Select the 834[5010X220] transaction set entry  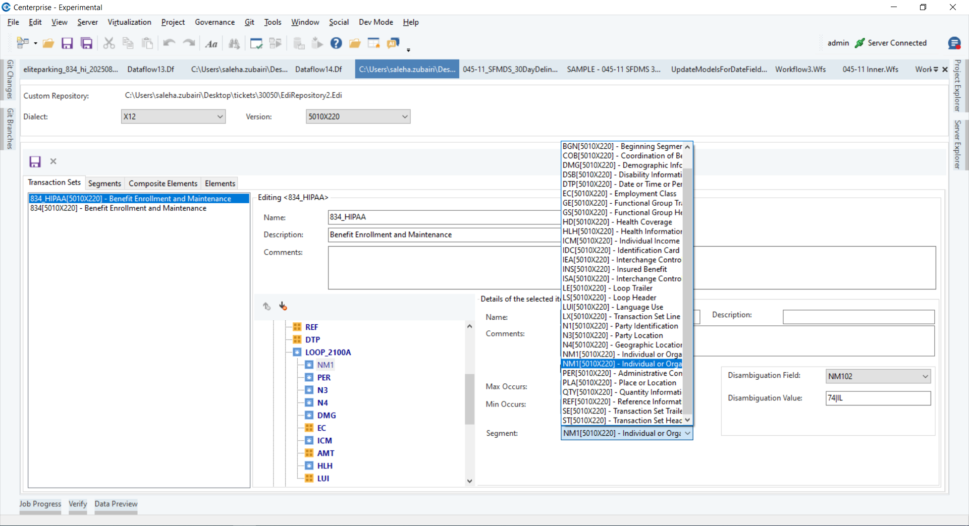point(118,208)
